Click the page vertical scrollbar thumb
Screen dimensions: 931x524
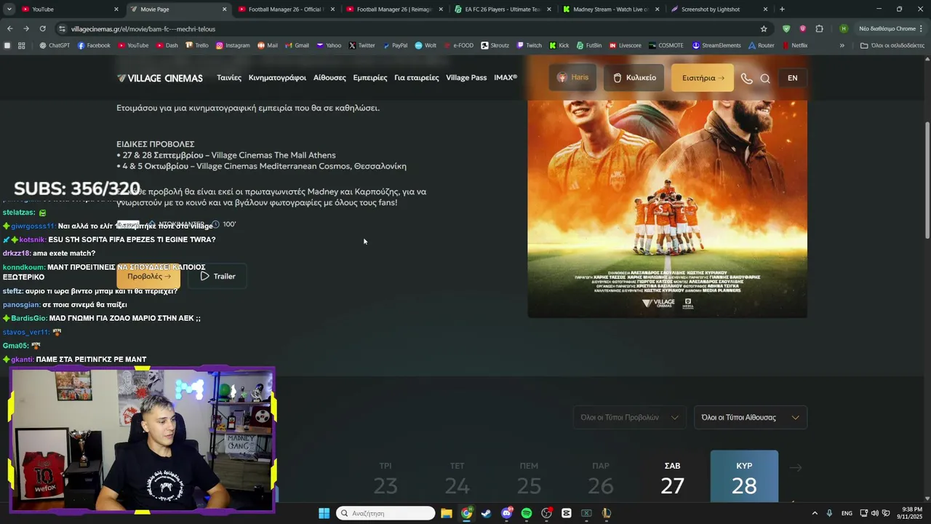(x=927, y=179)
